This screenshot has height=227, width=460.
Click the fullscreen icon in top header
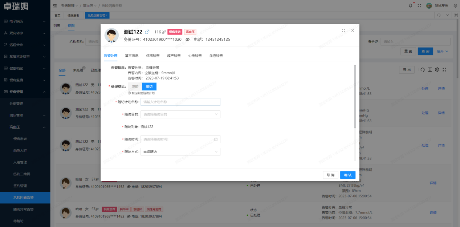click(419, 5)
